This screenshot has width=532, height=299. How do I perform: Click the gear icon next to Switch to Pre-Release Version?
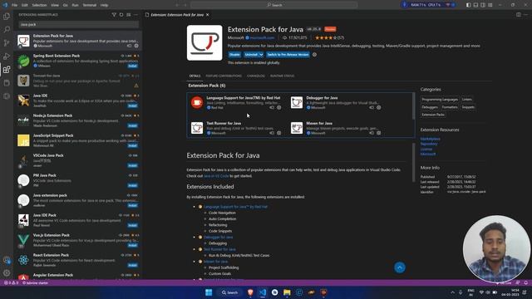[x=314, y=55]
